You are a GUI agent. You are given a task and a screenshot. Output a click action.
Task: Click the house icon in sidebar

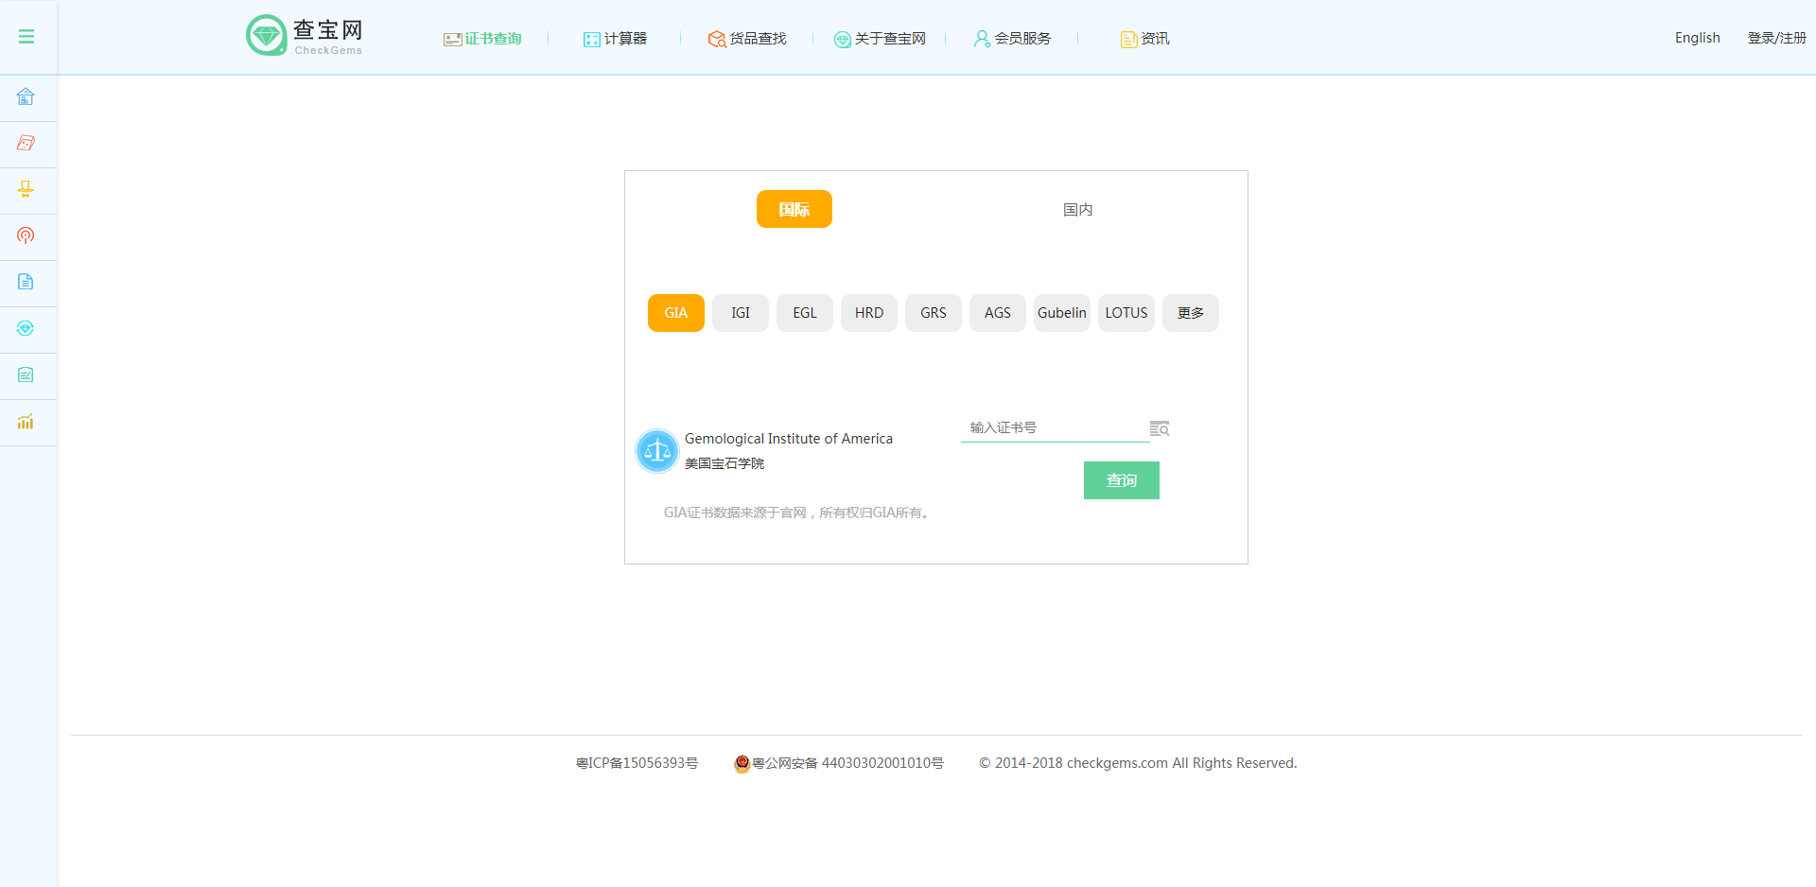26,97
